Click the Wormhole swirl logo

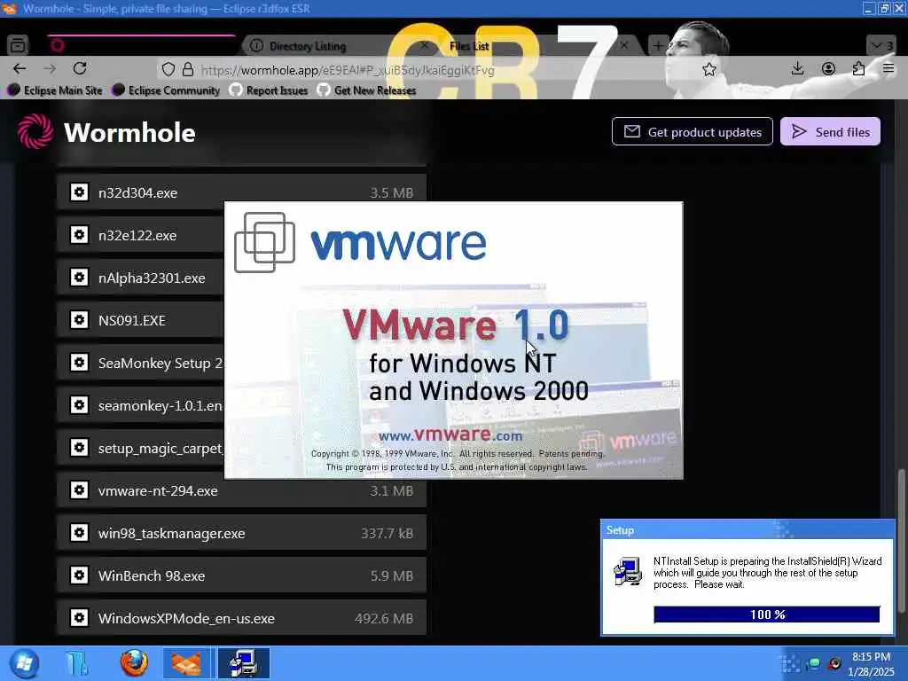pyautogui.click(x=35, y=131)
